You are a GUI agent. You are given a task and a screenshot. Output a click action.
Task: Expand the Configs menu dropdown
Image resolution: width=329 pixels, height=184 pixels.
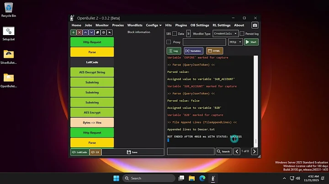pyautogui.click(x=154, y=26)
